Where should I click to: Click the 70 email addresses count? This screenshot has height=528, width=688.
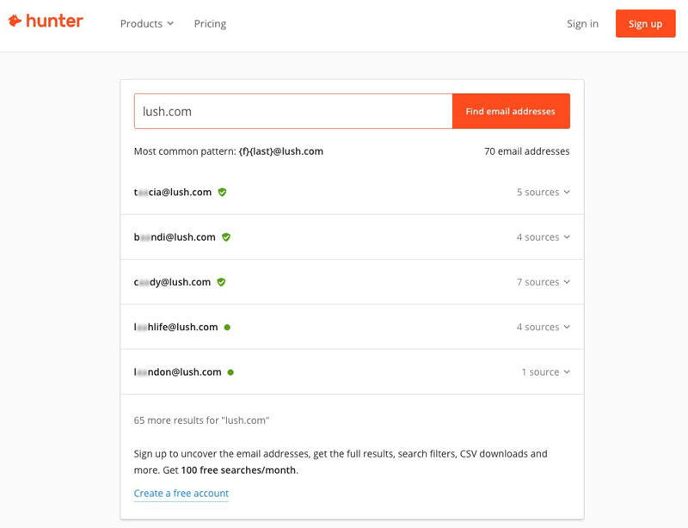click(x=526, y=151)
